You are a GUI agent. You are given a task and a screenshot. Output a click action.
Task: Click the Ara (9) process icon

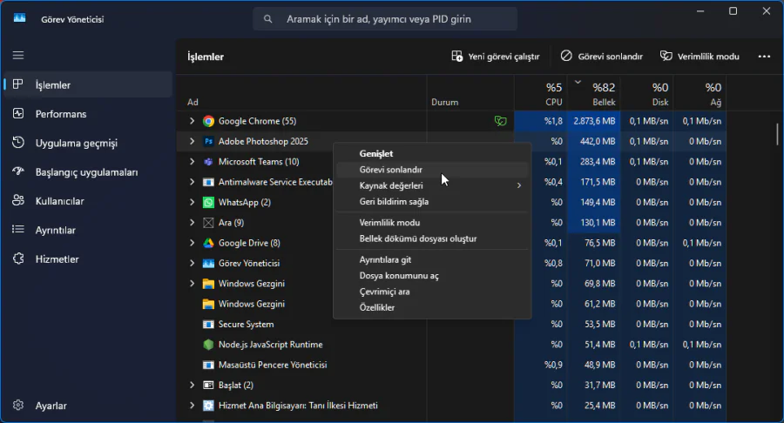208,223
